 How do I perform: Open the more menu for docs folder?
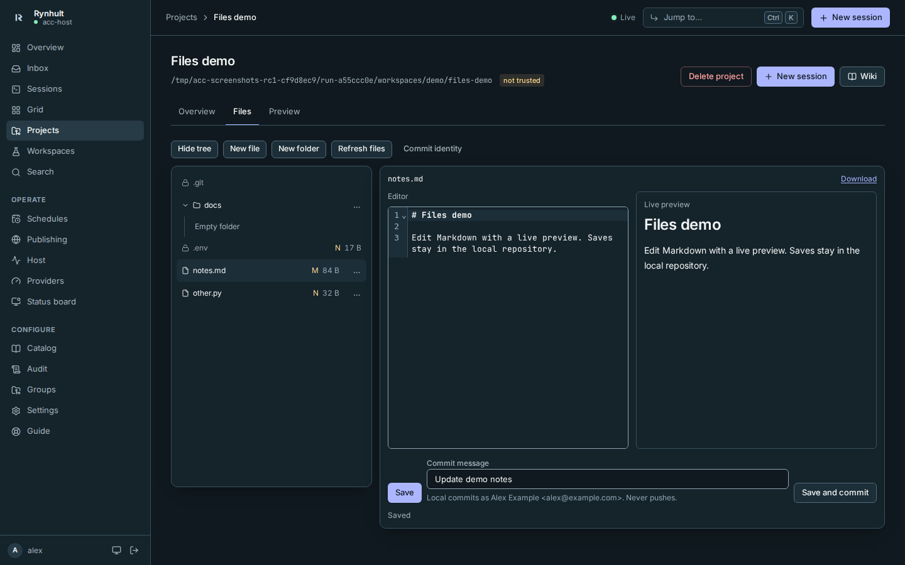tap(357, 206)
